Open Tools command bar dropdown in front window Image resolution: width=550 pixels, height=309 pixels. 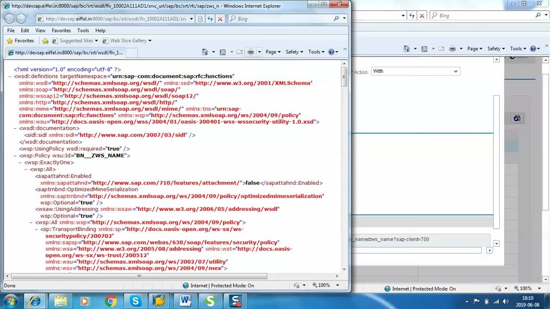[316, 52]
